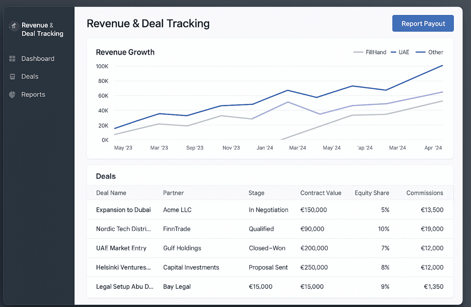
Task: Select the Expansion to Dubai deal row
Action: click(x=123, y=210)
